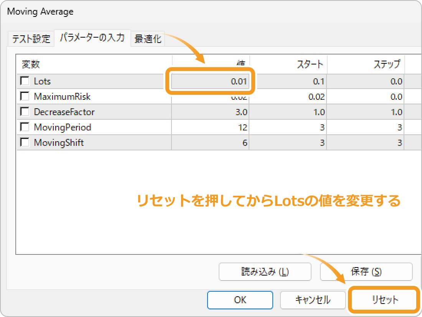
Task: Enable the Lots variable checkbox
Action: click(x=25, y=81)
